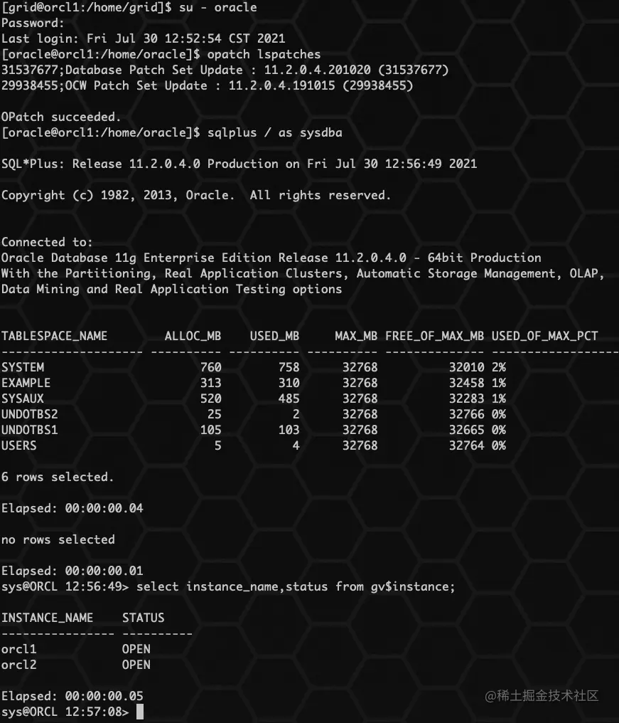Select the SYSAUX tablespace name
Screen dimensions: 619x723
[x=23, y=399]
